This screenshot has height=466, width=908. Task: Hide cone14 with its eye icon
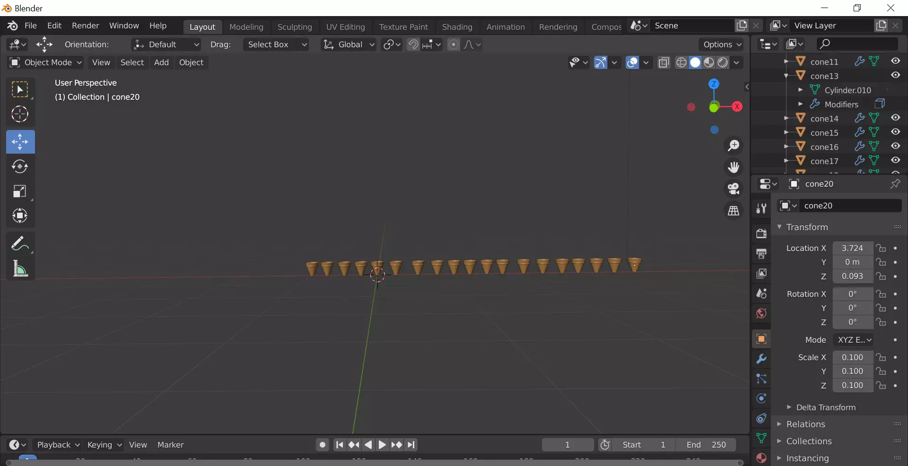[x=896, y=118]
